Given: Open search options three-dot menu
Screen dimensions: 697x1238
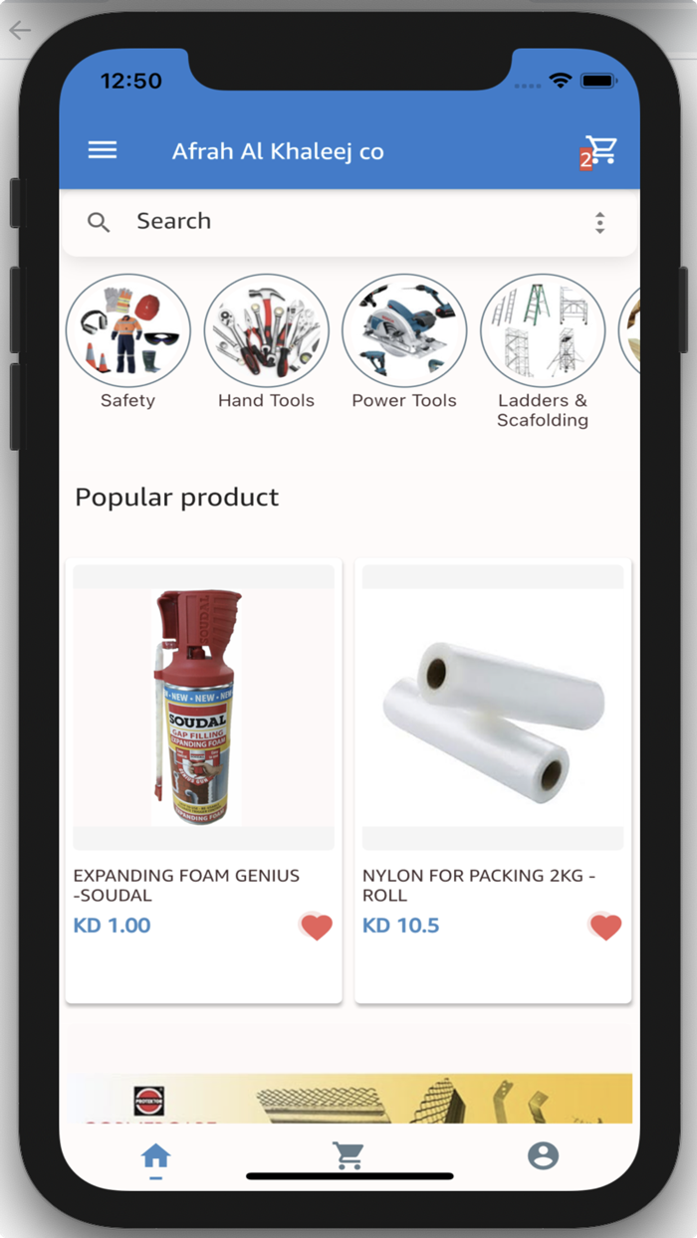Looking at the screenshot, I should click(x=599, y=222).
